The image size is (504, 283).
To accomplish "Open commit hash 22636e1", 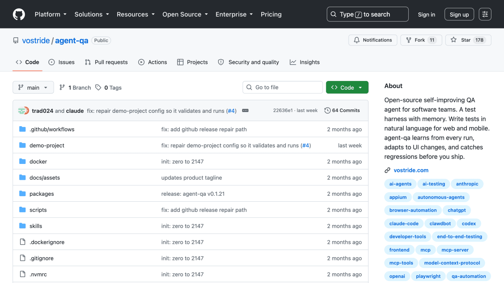I will coord(282,111).
